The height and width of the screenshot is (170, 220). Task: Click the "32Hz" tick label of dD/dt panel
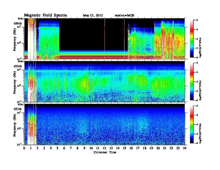(21, 61)
